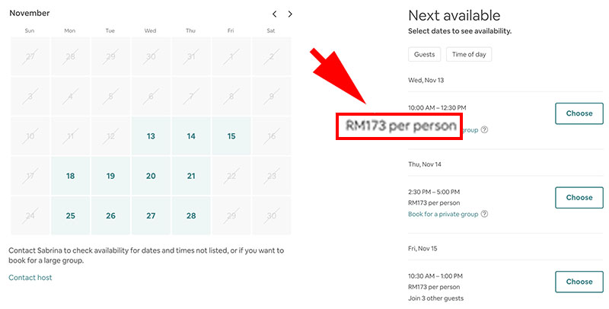The width and height of the screenshot is (609, 309).
Task: Choose the Thu, Nov 14 2:30 PM slot
Action: click(x=579, y=198)
